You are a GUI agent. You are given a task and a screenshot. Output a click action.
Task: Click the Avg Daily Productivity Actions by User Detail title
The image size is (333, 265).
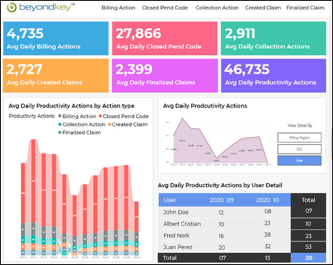pyautogui.click(x=220, y=185)
